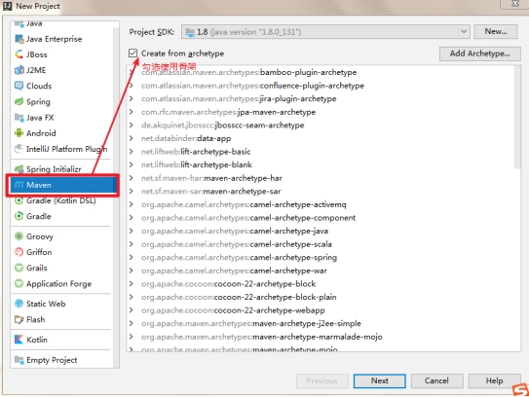Click the Gradle icon
This screenshot has height=397, width=529.
pyautogui.click(x=19, y=216)
